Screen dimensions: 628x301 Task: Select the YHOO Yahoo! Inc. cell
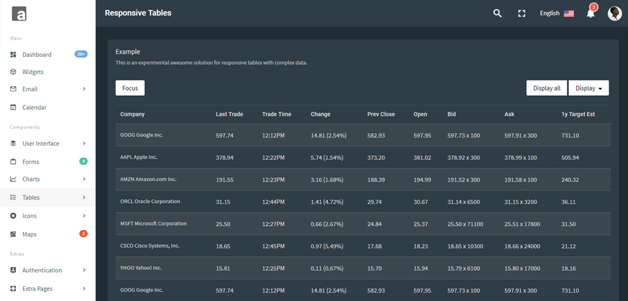tap(140, 268)
